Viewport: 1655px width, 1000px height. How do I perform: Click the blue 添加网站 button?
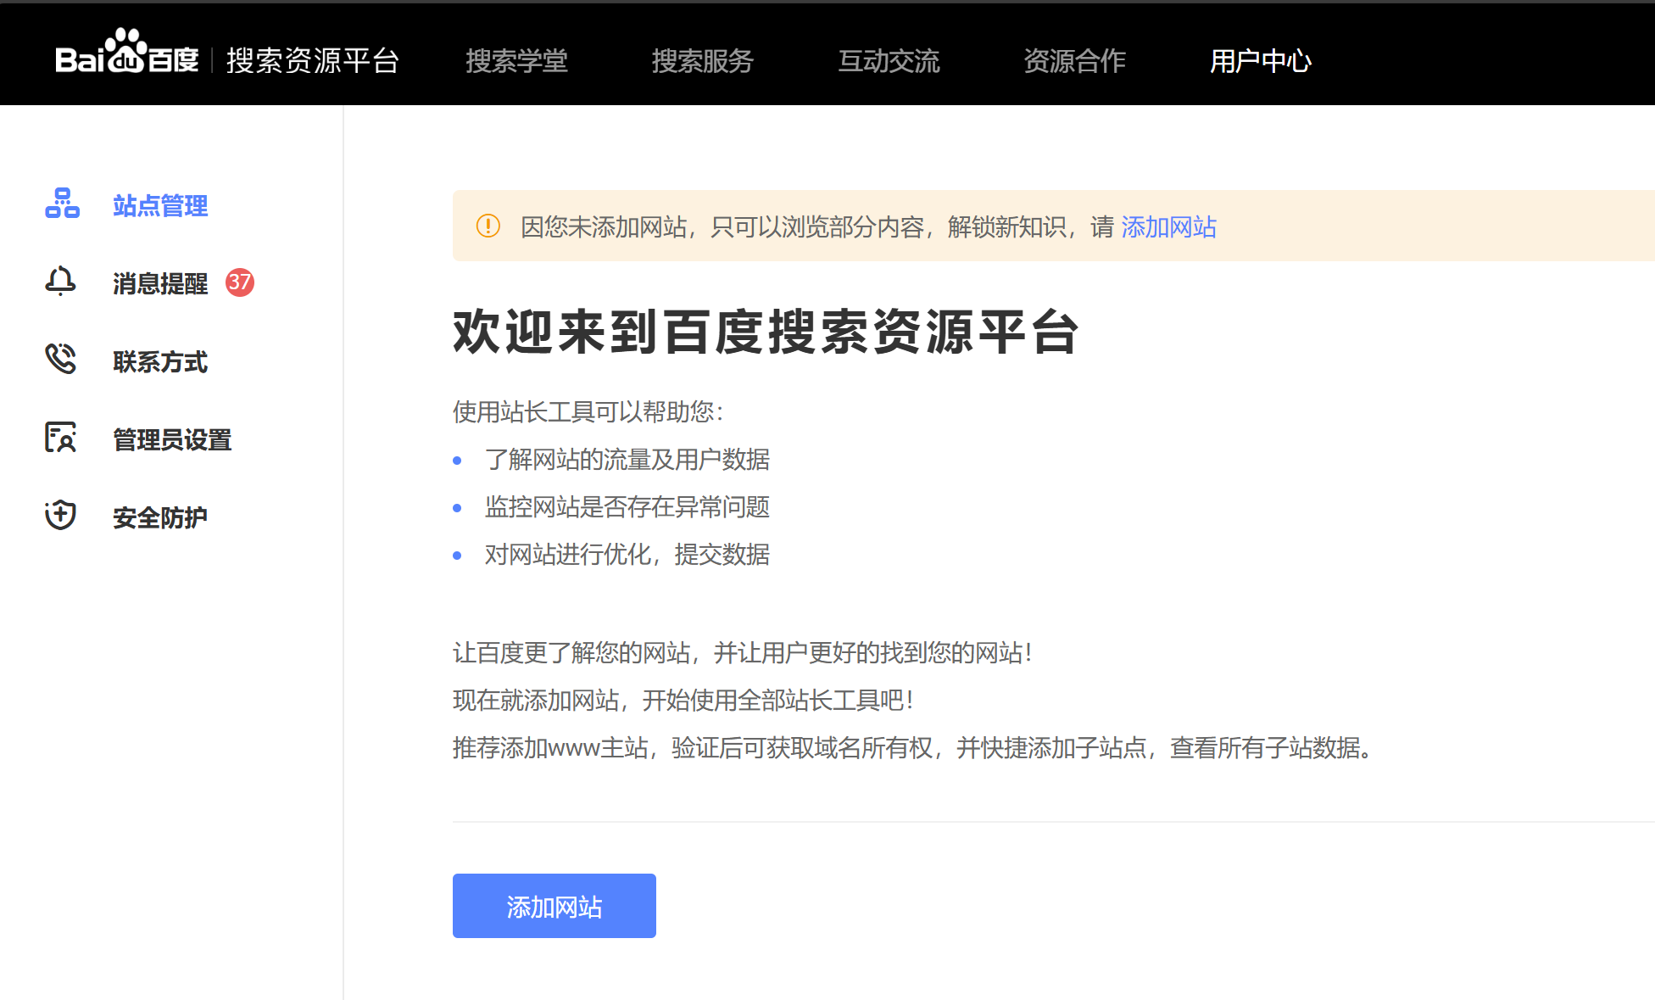(554, 906)
